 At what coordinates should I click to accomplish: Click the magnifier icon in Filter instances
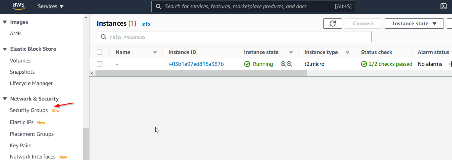click(104, 37)
